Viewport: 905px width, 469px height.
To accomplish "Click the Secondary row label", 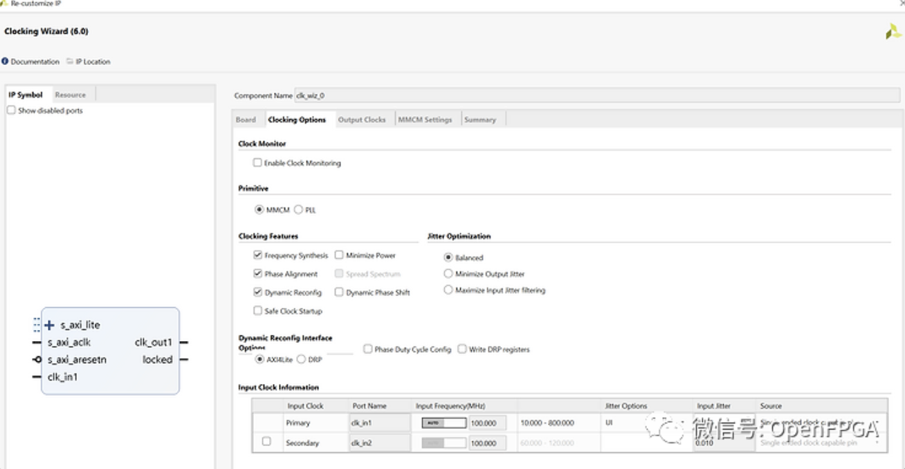I will 302,443.
